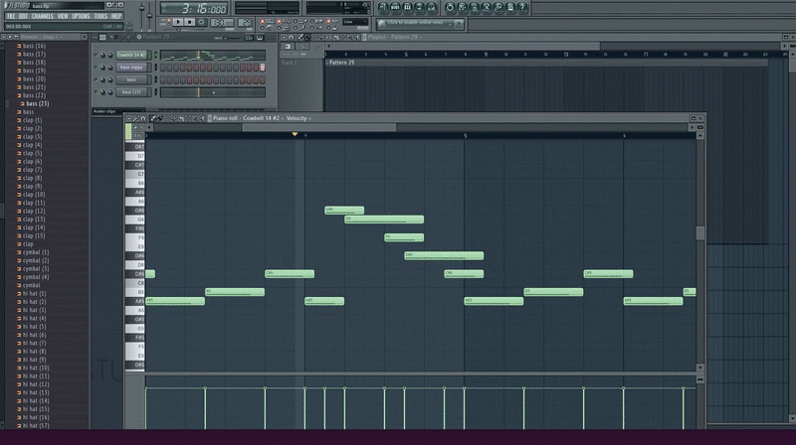Mute the Cowbell 14 #2 channel LED
796x445 pixels.
[96, 55]
